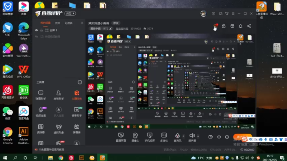Screen dimensions: 287x161
Task: Open the skin shirt icon in title bar
Action: [227, 14]
